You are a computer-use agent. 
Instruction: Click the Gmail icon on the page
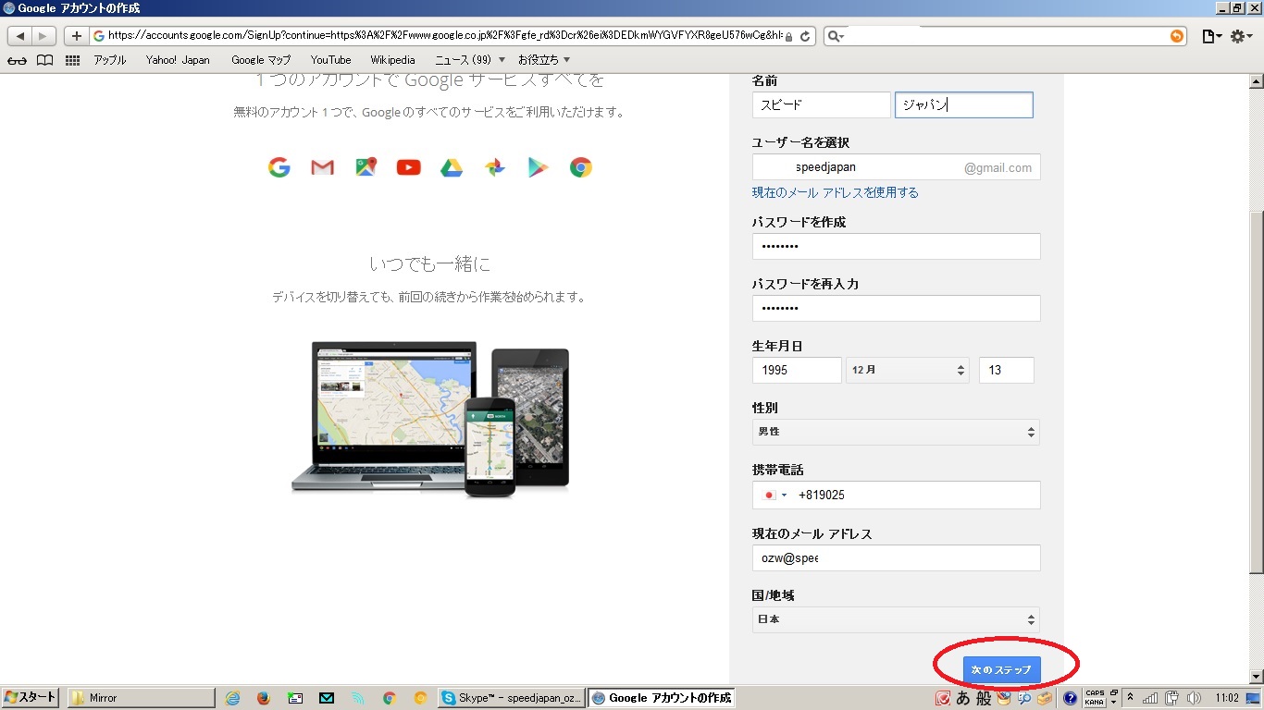[x=322, y=167]
